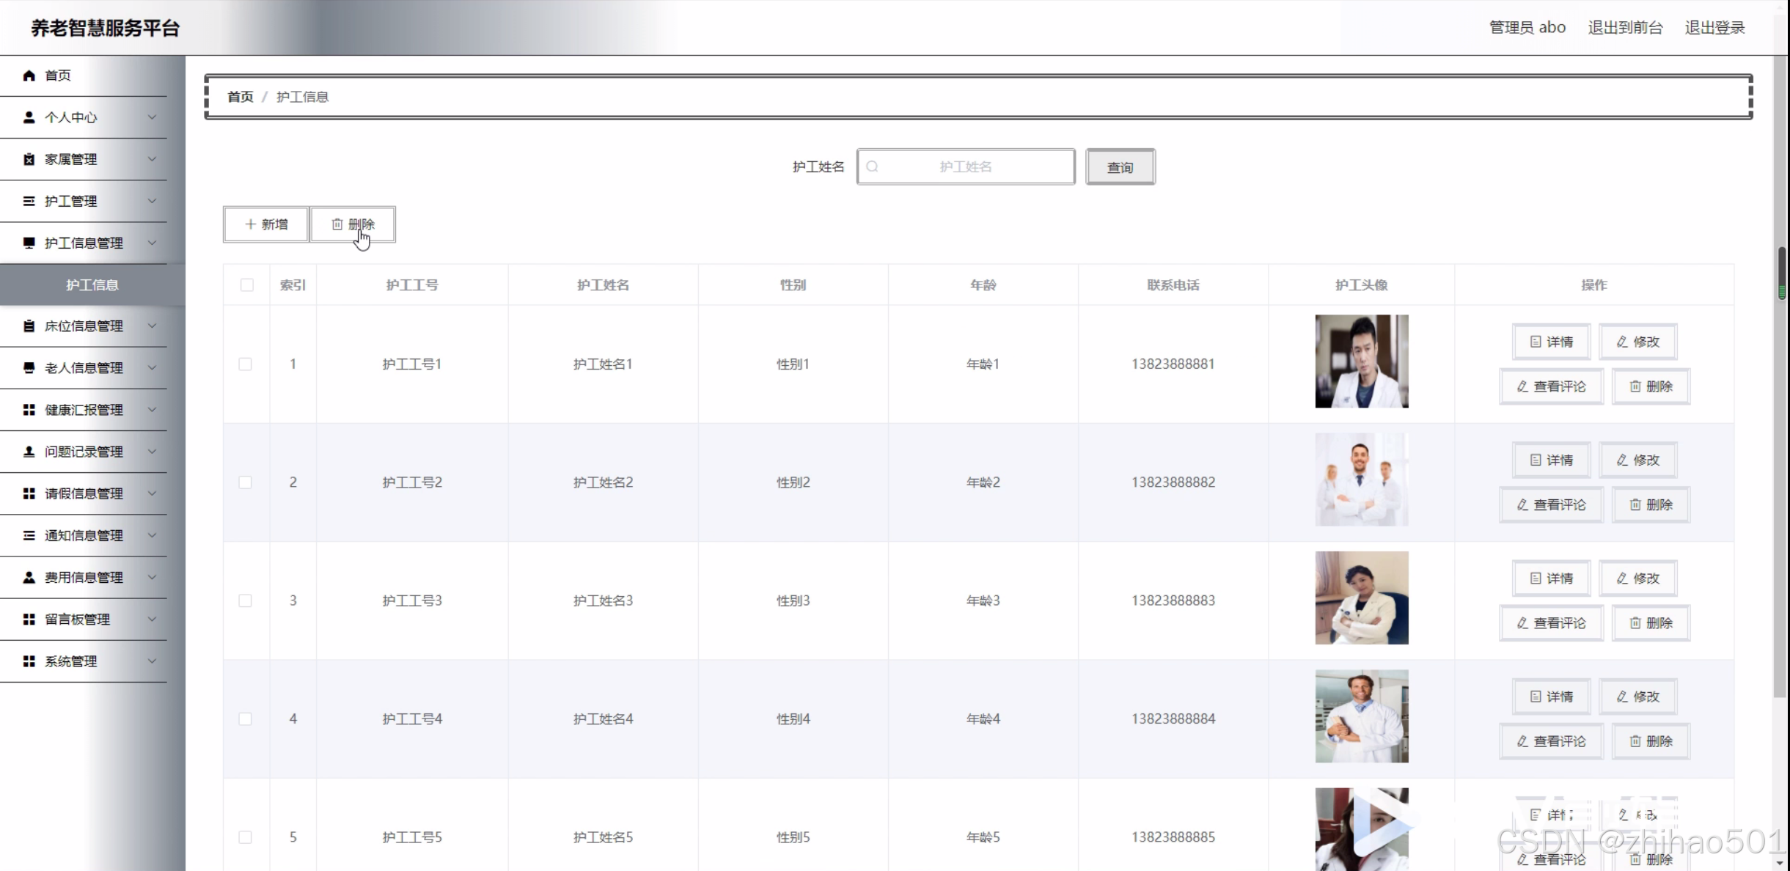Click the list icon beside 通知信息管理
The width and height of the screenshot is (1790, 871).
pos(29,536)
